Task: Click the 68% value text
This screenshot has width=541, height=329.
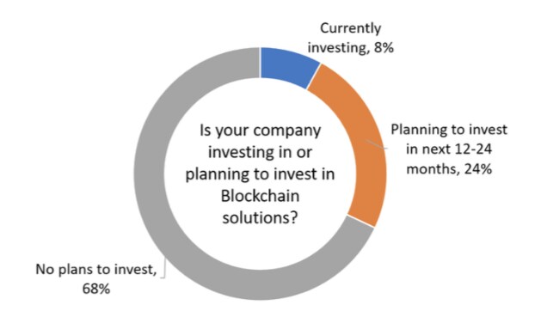Action: point(96,289)
